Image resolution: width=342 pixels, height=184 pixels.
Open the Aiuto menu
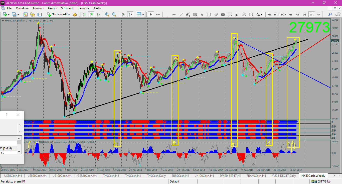[97, 8]
